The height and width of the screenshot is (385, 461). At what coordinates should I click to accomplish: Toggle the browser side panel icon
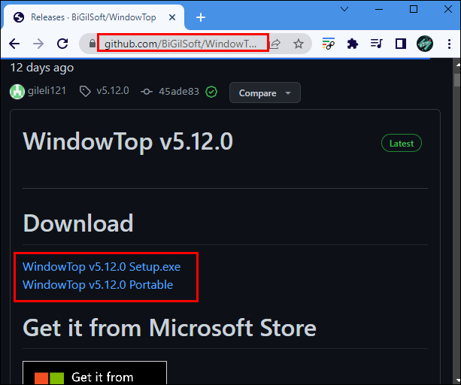[401, 44]
